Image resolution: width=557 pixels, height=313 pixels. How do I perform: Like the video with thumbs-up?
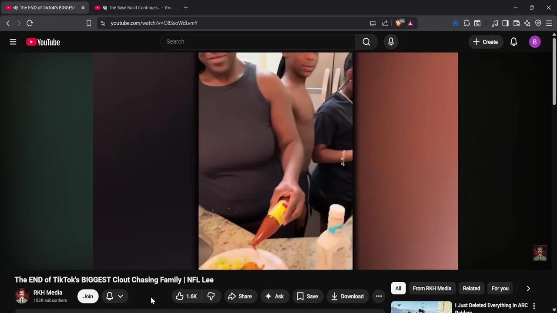coord(186,296)
